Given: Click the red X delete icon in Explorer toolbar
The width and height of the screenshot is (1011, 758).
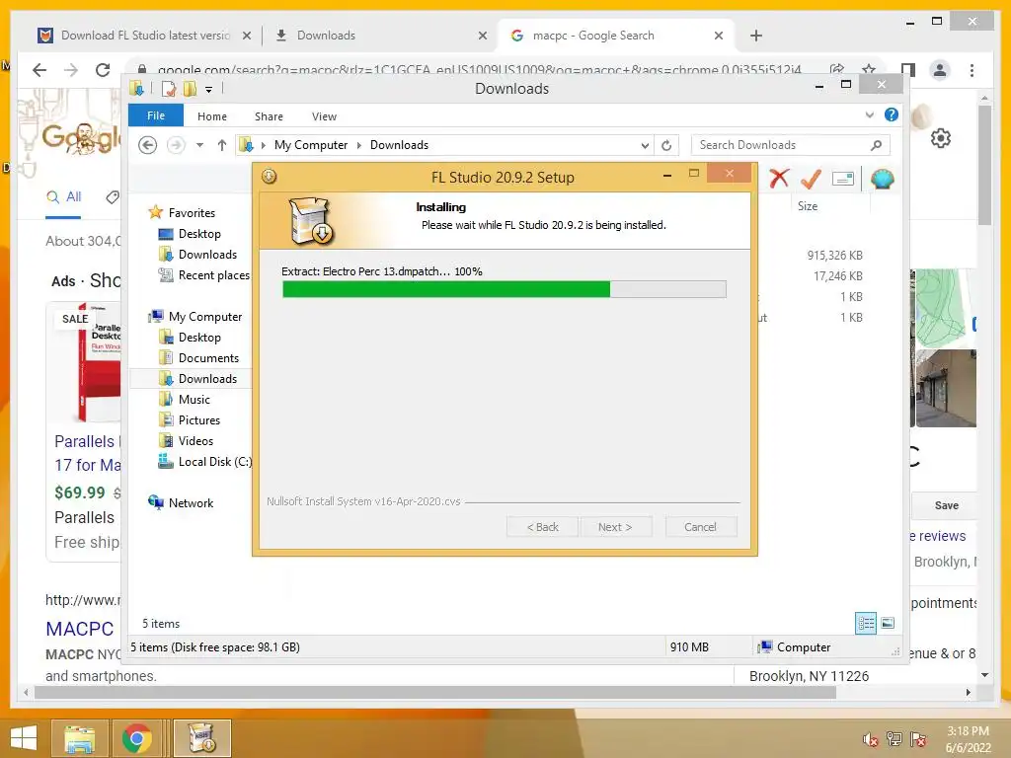Looking at the screenshot, I should pyautogui.click(x=779, y=179).
